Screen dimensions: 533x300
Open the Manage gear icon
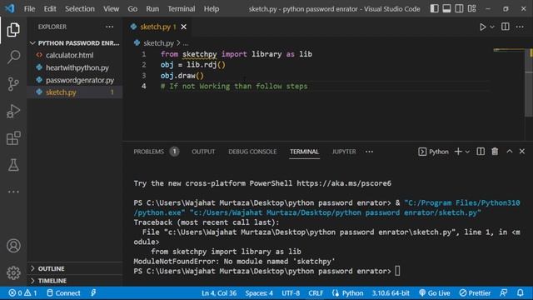pyautogui.click(x=13, y=272)
